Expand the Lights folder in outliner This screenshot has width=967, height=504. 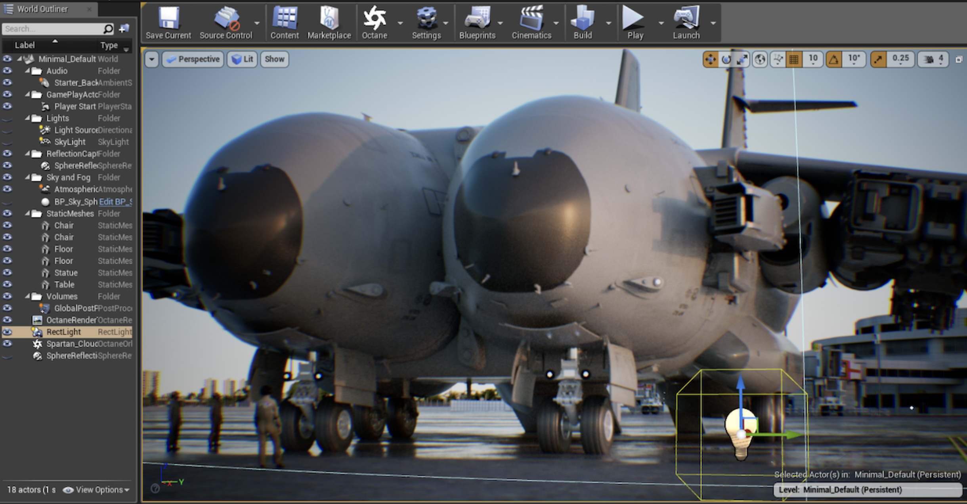tap(24, 118)
